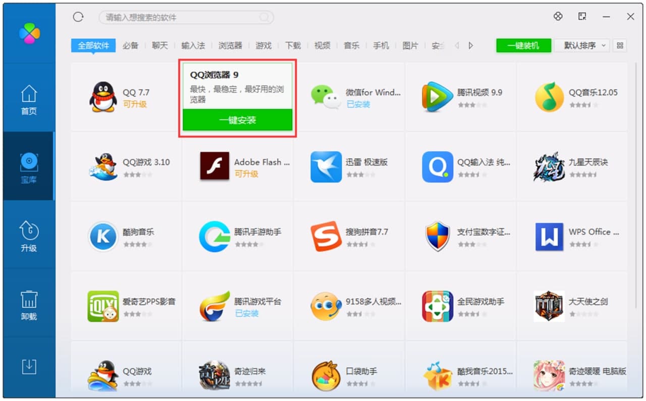
Task: Switch to the 下载 category tab
Action: pyautogui.click(x=293, y=45)
